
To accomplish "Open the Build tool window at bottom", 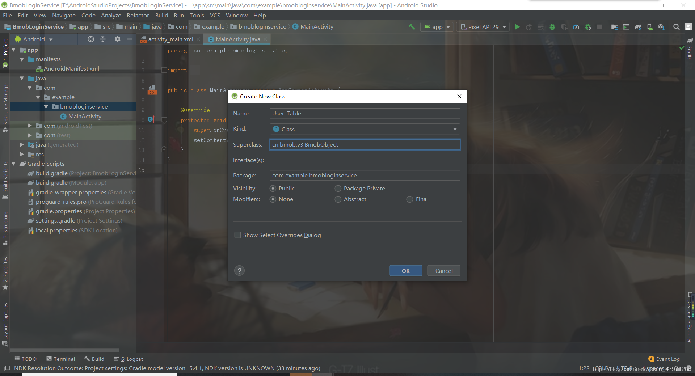I will (x=94, y=359).
